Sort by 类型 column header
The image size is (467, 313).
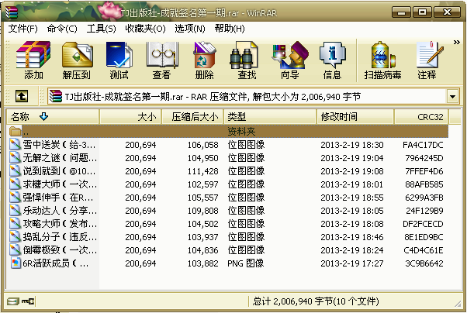tap(270, 117)
